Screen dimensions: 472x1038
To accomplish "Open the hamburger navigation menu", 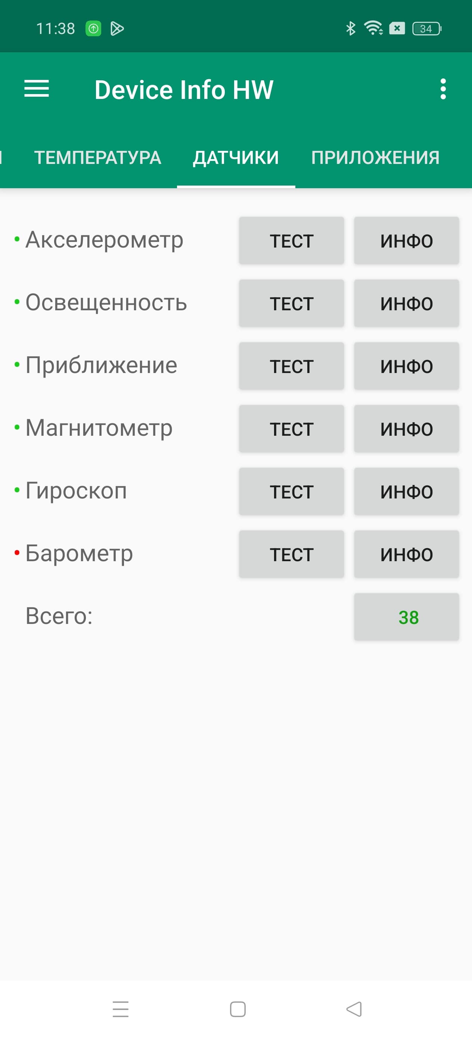I will (37, 88).
